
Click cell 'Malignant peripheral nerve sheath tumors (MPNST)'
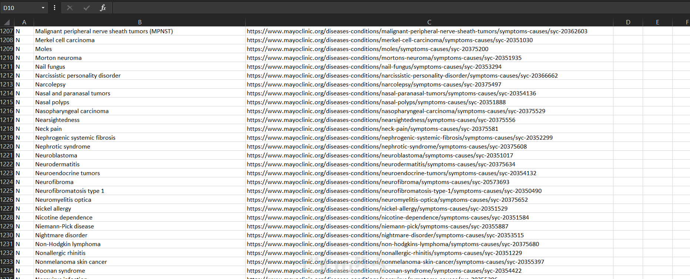(x=139, y=31)
